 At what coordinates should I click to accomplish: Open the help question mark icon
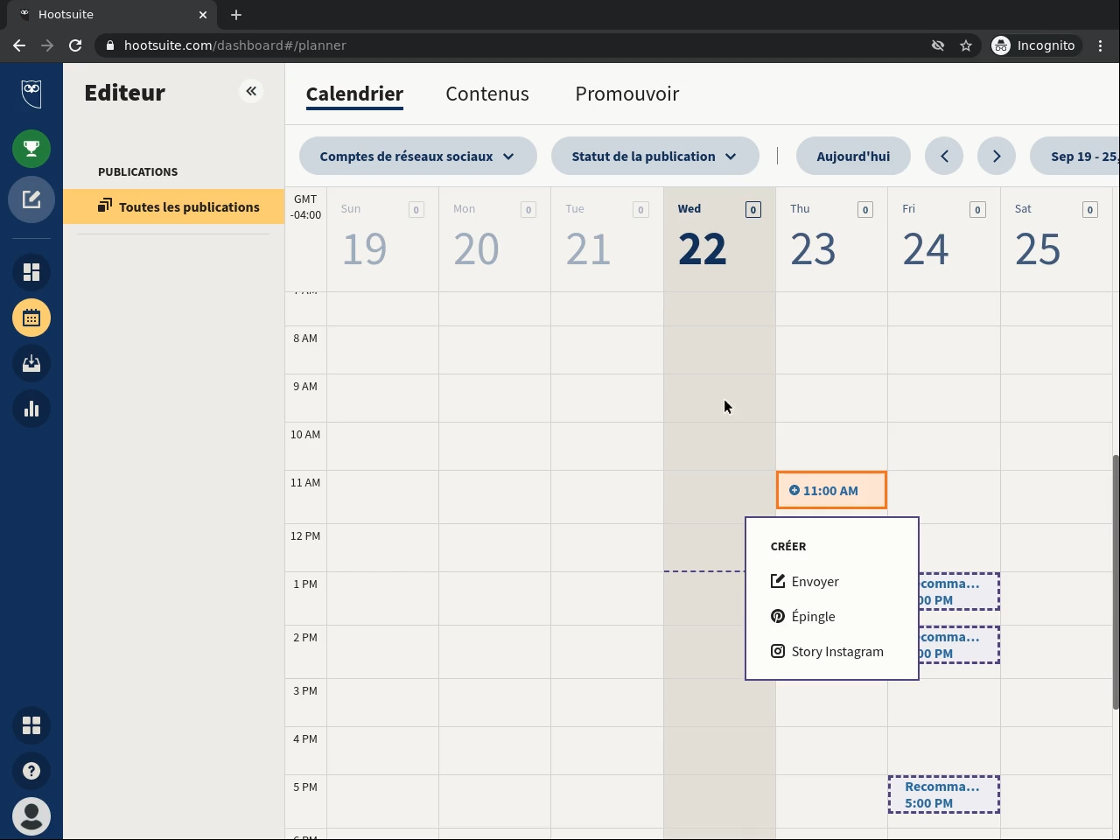click(31, 771)
